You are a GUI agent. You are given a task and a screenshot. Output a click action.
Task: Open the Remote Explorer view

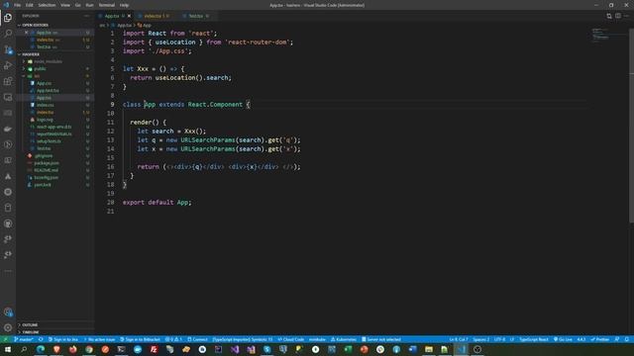(x=8, y=97)
